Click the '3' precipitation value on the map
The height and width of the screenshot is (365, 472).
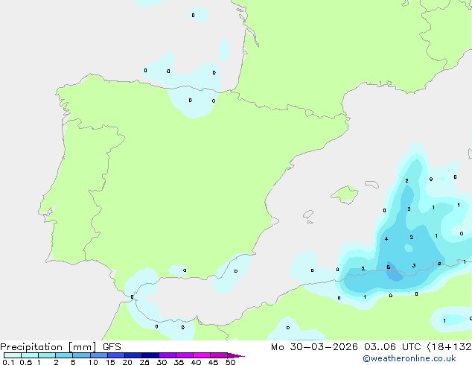coord(414,266)
